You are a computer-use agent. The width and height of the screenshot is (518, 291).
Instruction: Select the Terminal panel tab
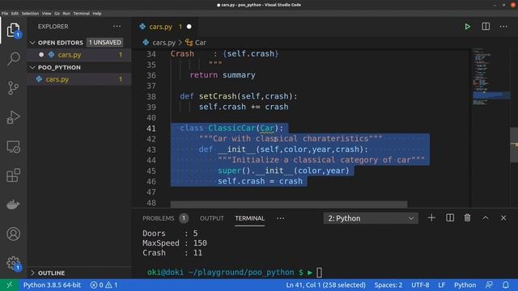tap(250, 218)
